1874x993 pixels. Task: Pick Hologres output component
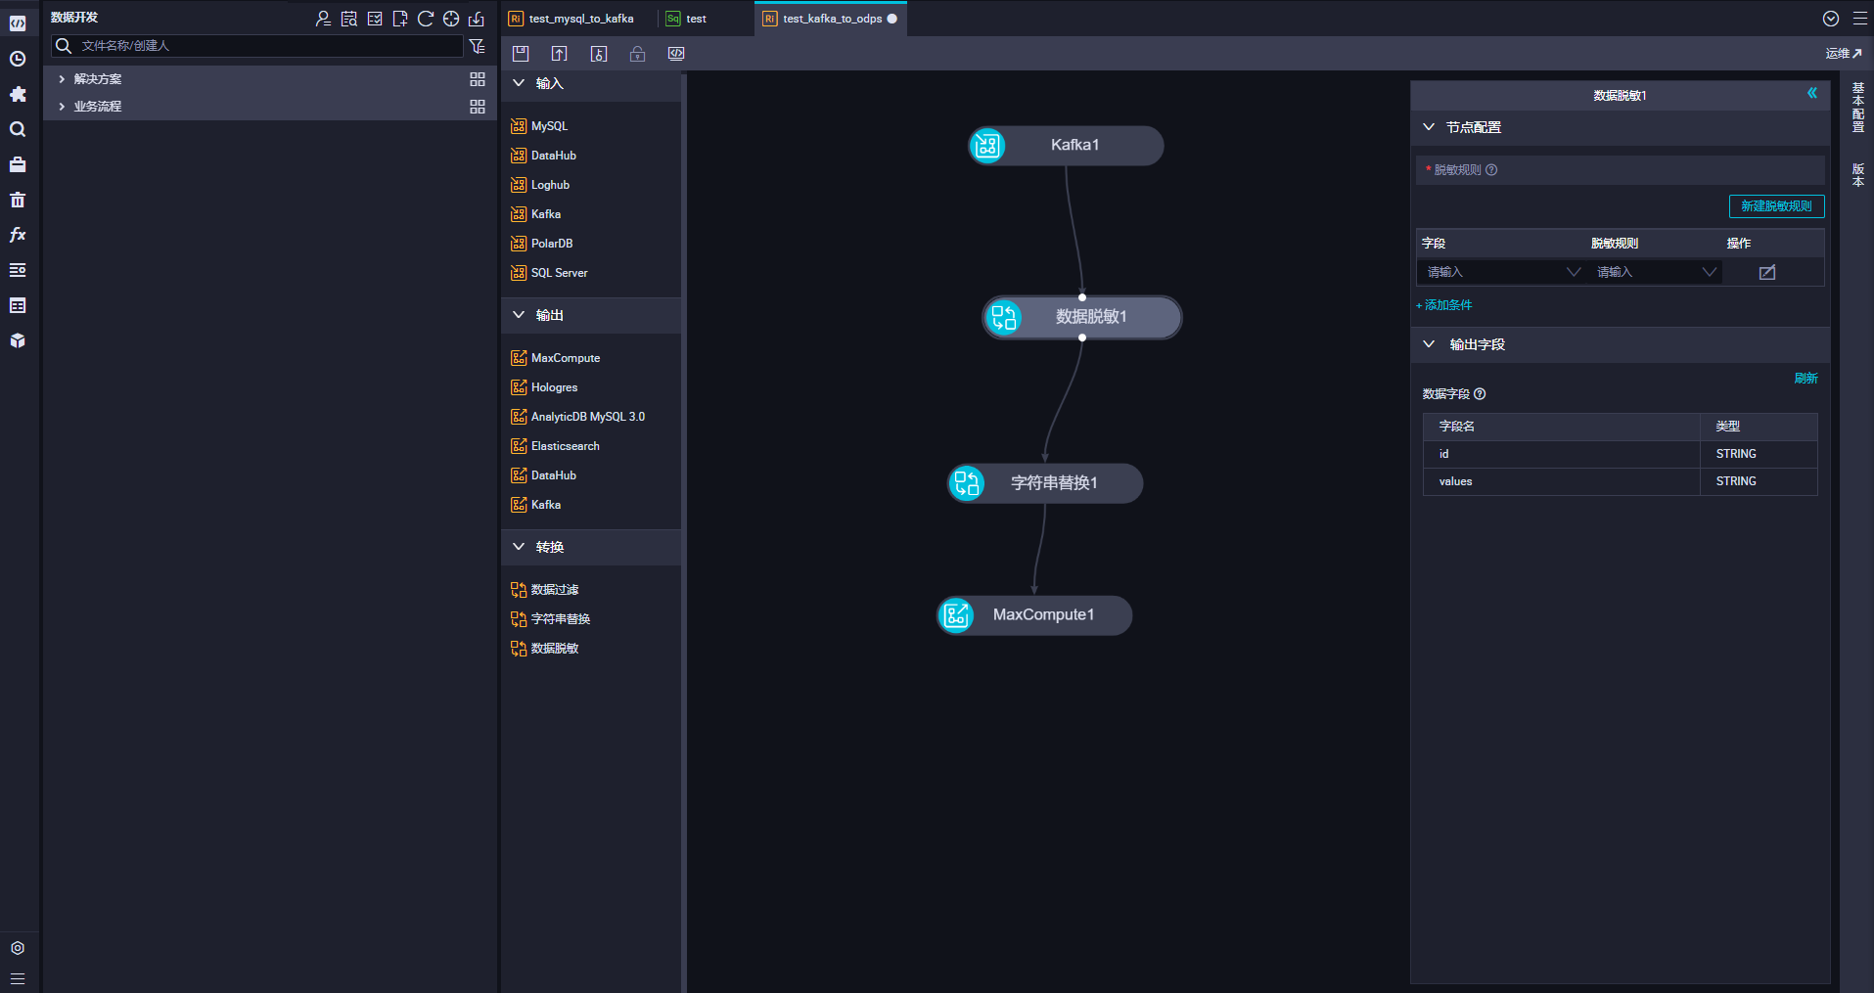pos(544,387)
